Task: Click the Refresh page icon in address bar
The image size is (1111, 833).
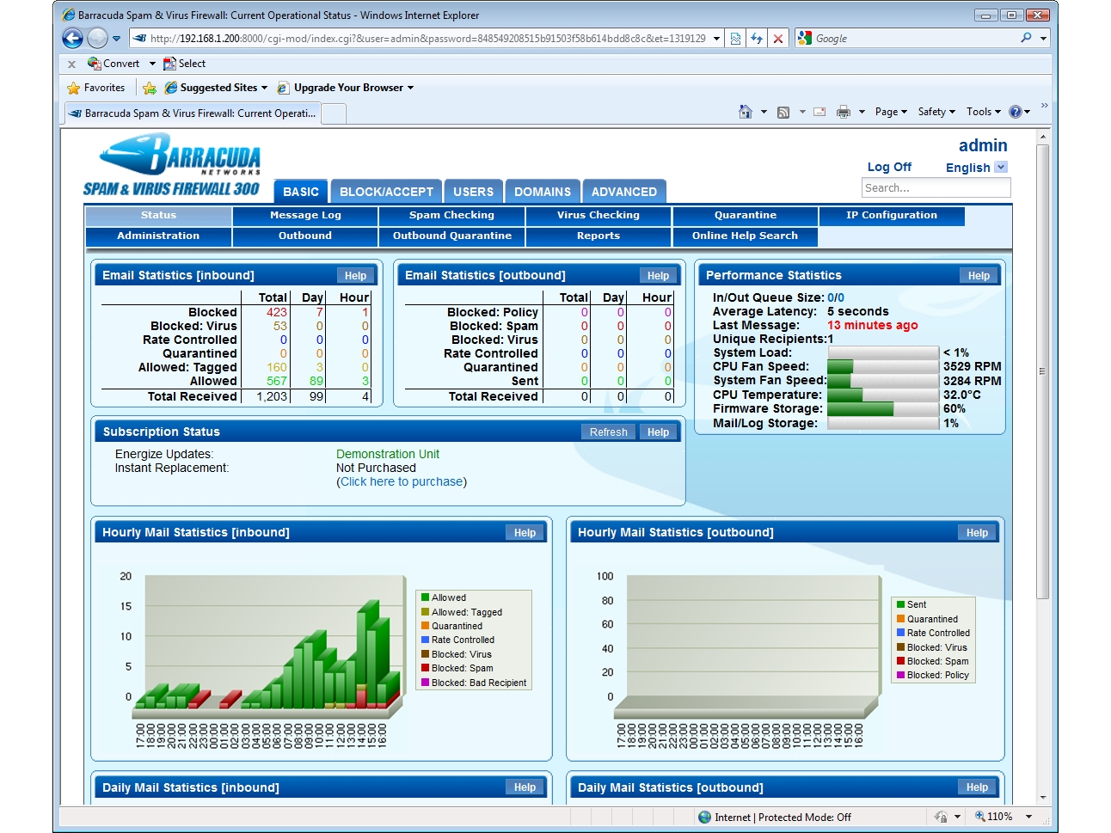Action: pos(757,39)
